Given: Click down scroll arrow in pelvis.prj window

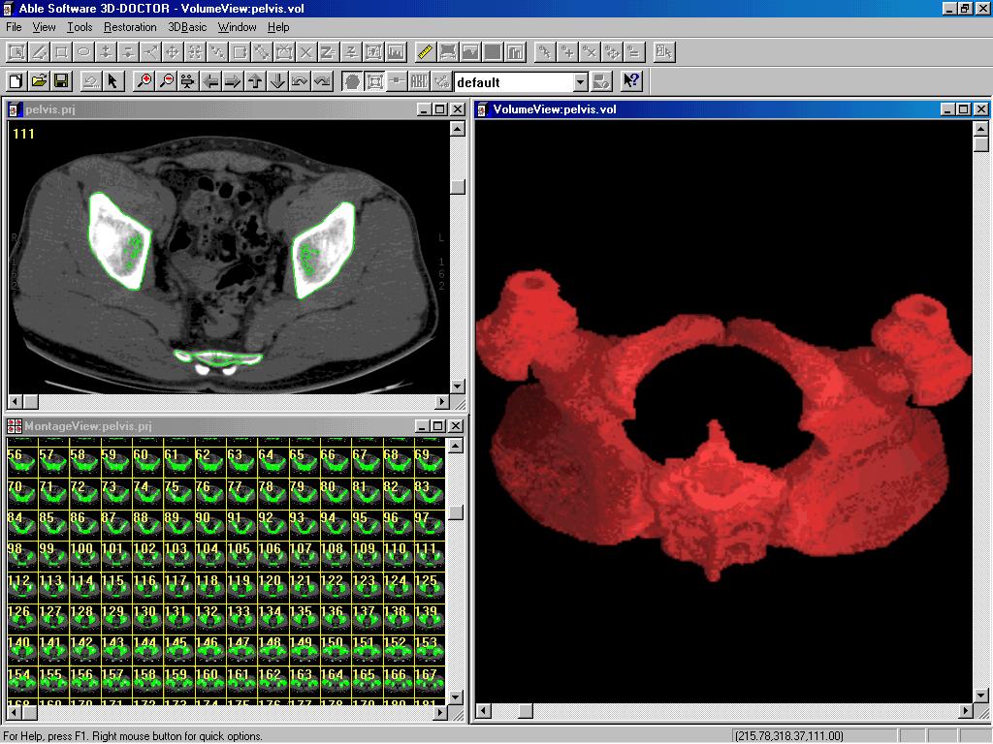Looking at the screenshot, I should coord(458,386).
